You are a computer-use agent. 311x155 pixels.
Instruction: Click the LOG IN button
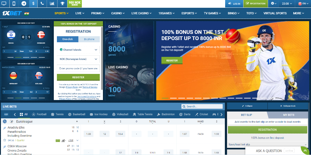[234, 3]
